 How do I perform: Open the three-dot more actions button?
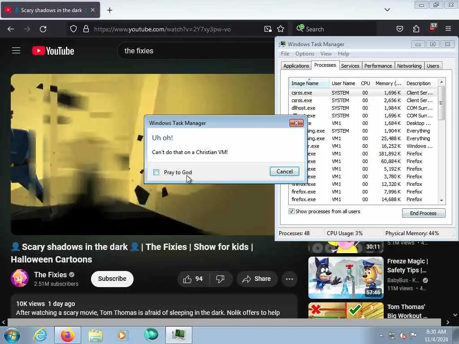coord(290,279)
